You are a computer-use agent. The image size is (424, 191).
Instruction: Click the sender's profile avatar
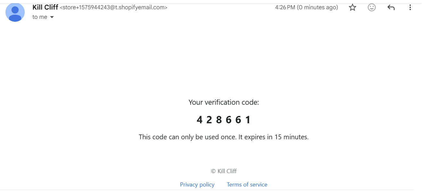(15, 12)
